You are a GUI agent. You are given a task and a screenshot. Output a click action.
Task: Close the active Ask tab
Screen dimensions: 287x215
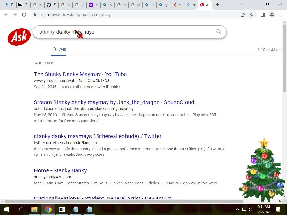(x=207, y=5)
